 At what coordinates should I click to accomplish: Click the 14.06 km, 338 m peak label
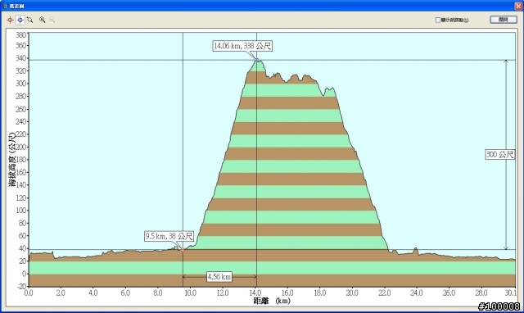[x=242, y=46]
